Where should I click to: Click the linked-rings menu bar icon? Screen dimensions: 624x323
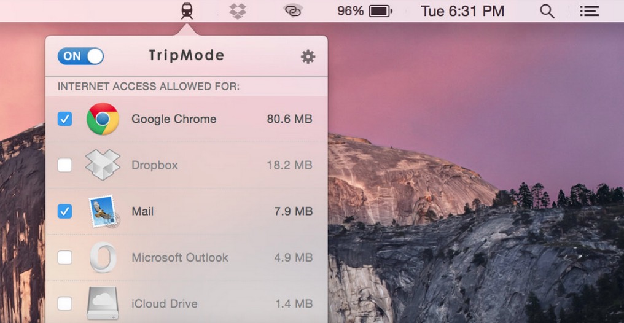(x=293, y=11)
